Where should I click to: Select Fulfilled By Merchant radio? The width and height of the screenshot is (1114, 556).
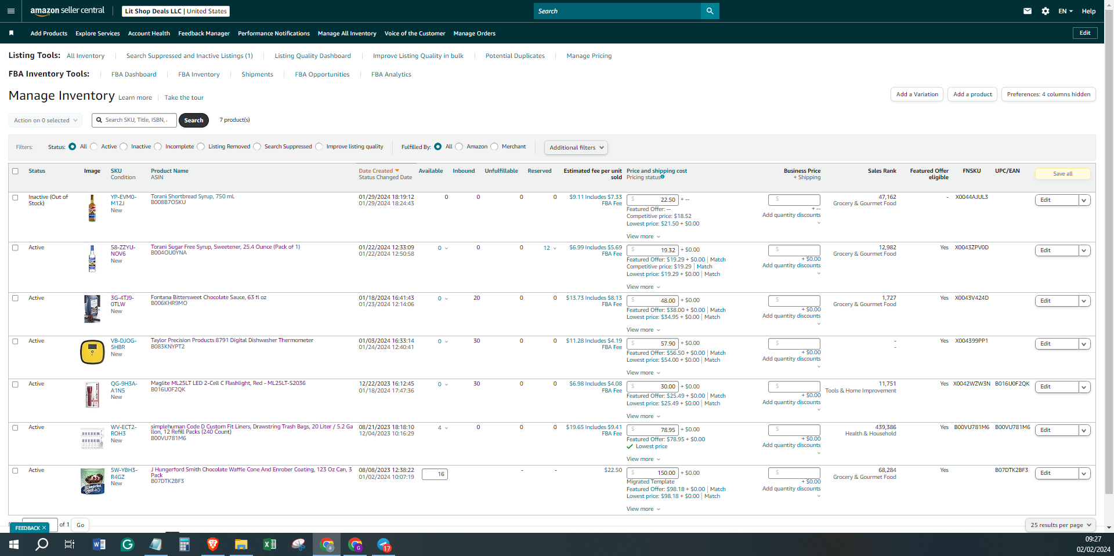click(494, 147)
